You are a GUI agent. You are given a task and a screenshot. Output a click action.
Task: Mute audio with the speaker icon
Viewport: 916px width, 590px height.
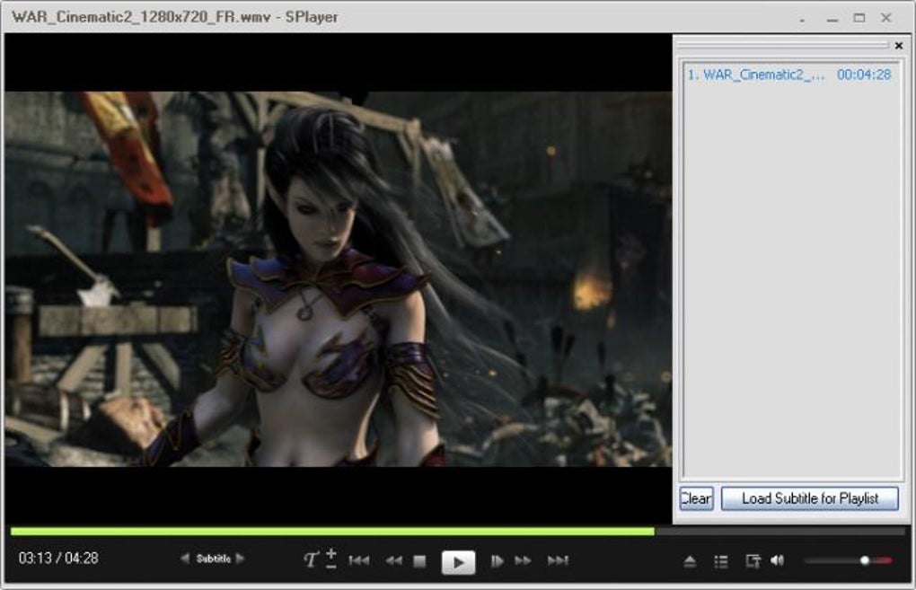777,560
